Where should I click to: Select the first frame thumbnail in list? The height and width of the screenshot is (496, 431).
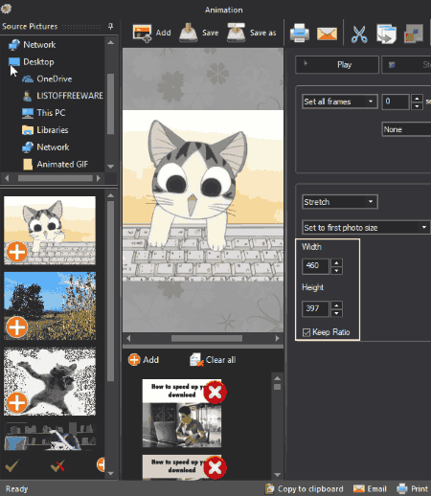point(182,414)
